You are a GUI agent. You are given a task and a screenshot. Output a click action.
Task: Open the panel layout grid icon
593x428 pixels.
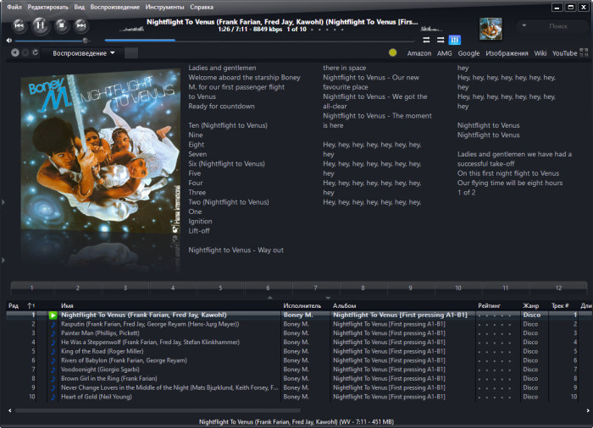point(584,52)
